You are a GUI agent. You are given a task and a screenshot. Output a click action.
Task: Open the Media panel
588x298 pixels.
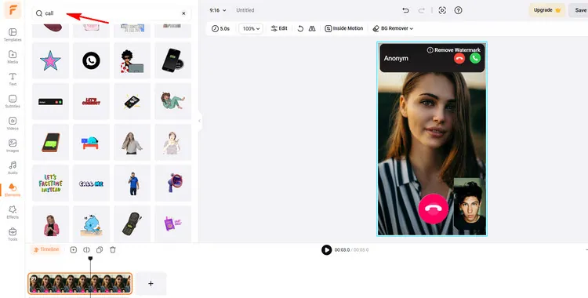coord(13,56)
